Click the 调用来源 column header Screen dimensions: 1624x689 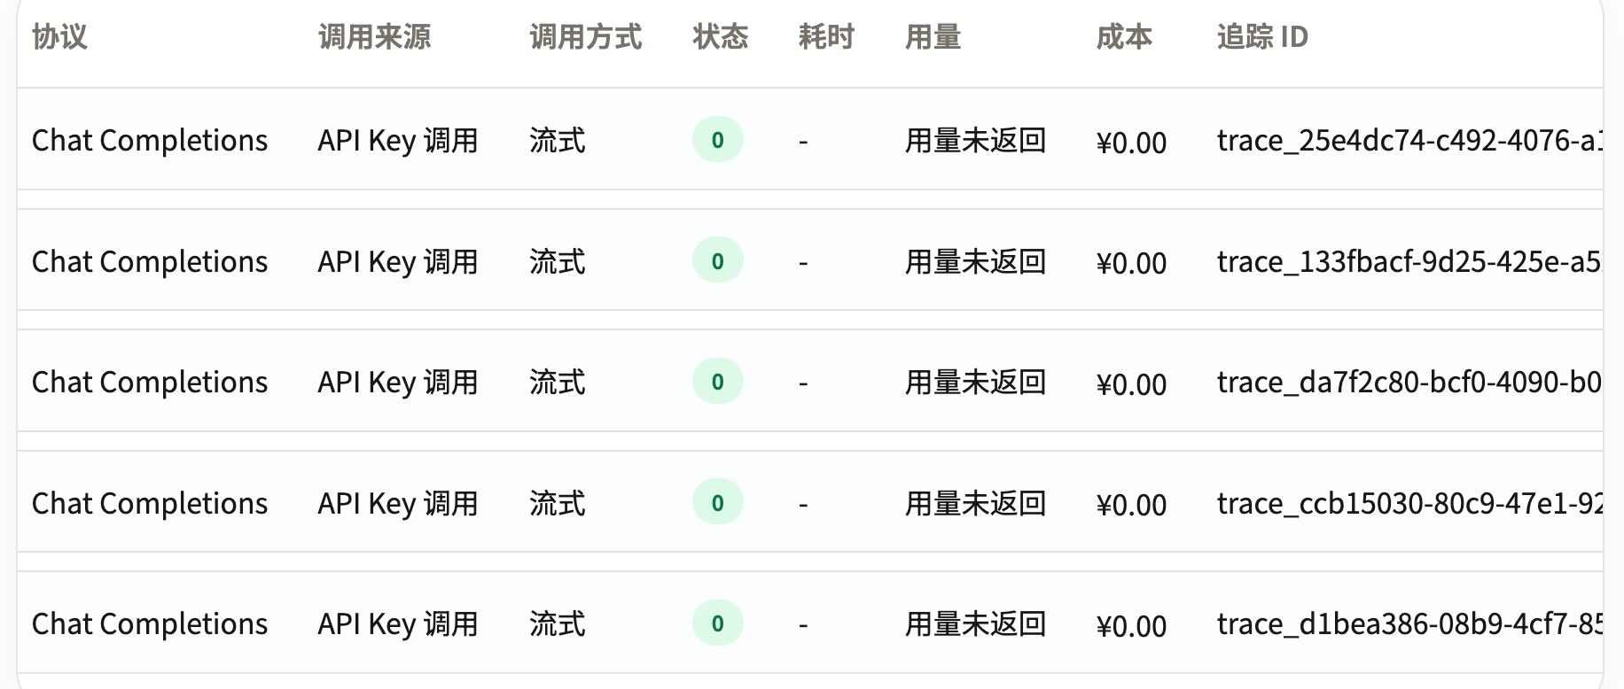(x=374, y=37)
